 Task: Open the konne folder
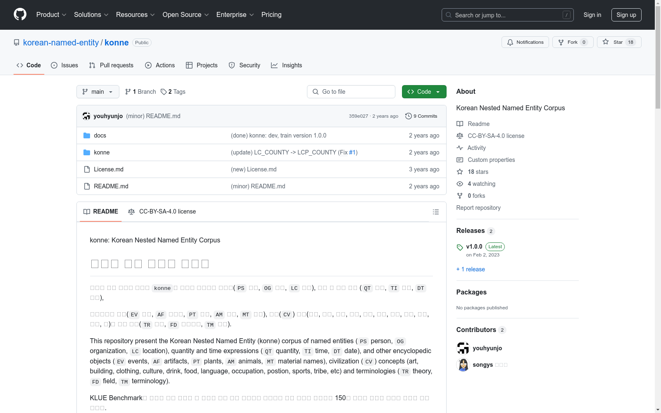point(102,152)
